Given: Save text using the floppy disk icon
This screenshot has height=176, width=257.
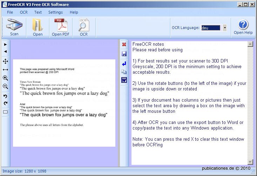Looking at the screenshot, I should pos(124,54).
